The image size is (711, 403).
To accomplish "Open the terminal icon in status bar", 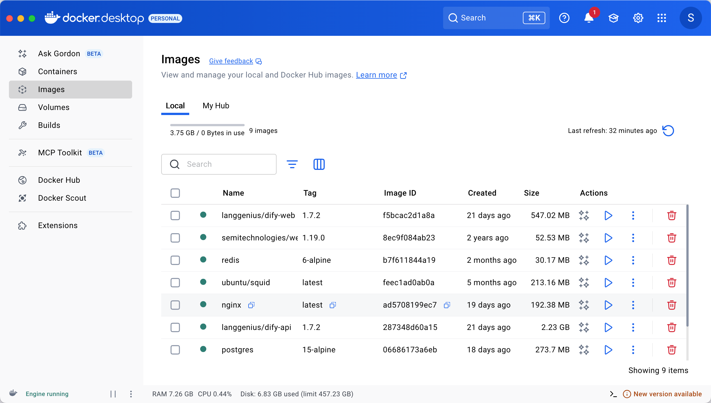I will (x=613, y=394).
